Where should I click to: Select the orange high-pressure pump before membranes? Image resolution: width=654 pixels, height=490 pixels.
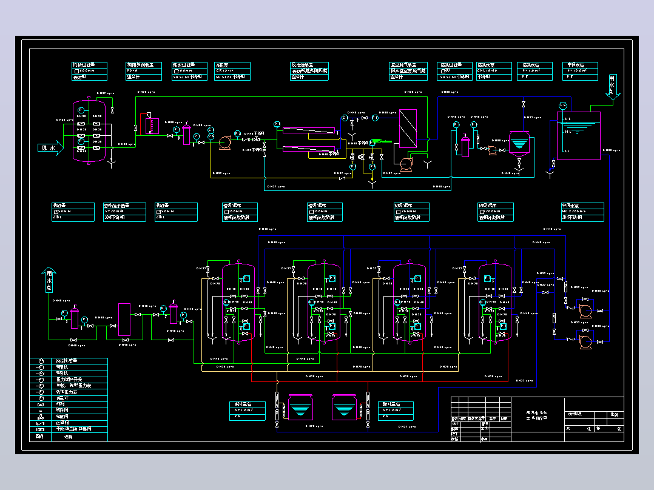tap(225, 143)
